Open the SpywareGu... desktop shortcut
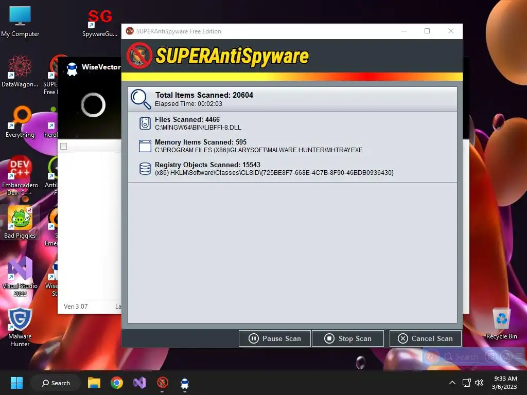 100,23
